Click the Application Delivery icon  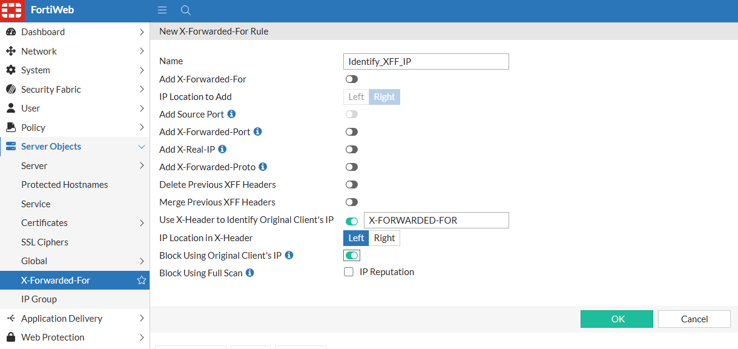(11, 318)
